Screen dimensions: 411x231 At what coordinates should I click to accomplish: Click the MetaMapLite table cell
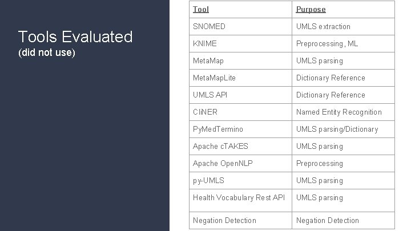coord(214,78)
